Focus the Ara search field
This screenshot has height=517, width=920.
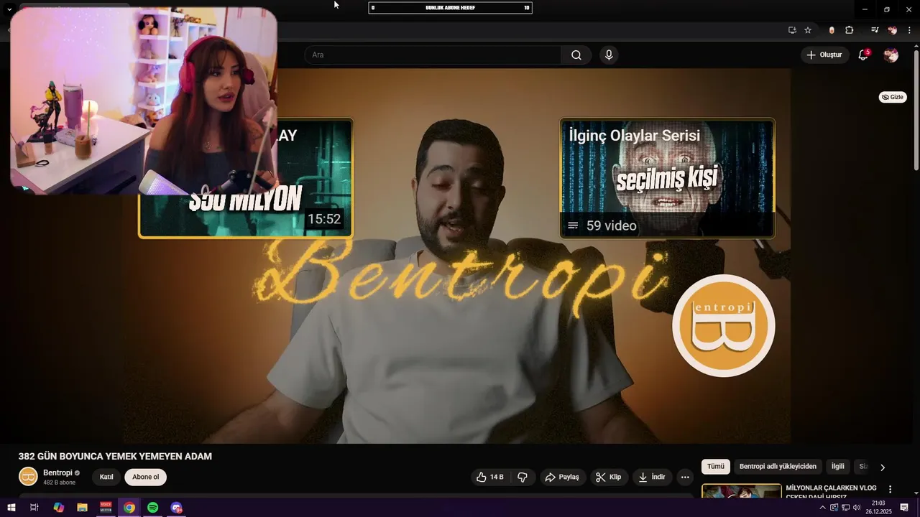point(433,55)
